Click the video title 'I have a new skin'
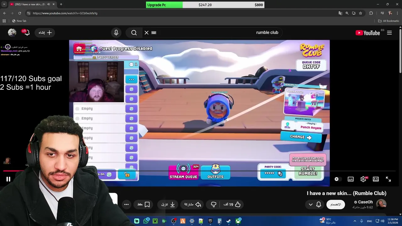 (x=346, y=193)
